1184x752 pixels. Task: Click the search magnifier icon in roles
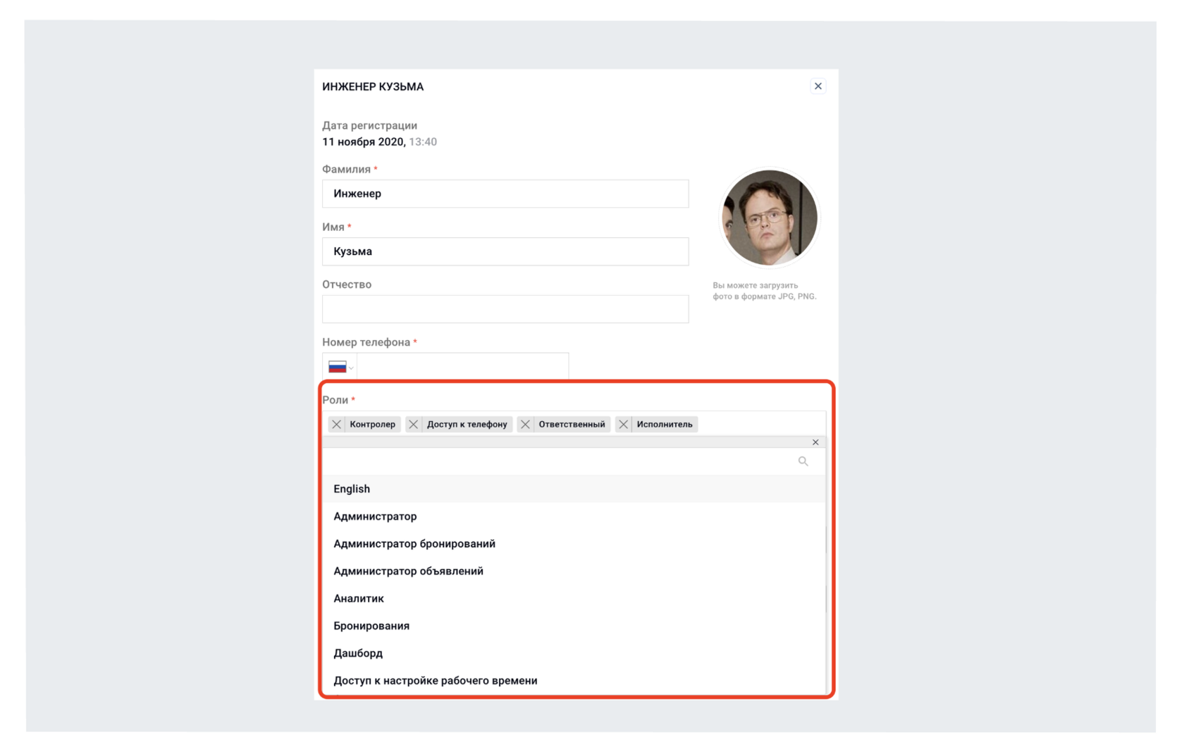click(803, 461)
